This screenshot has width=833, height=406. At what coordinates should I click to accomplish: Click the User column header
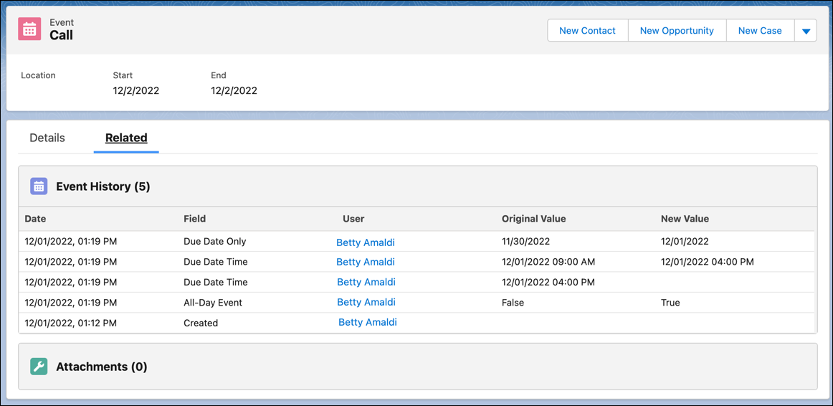pos(353,218)
